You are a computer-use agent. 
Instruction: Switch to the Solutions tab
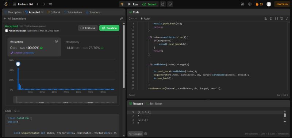(93, 12)
